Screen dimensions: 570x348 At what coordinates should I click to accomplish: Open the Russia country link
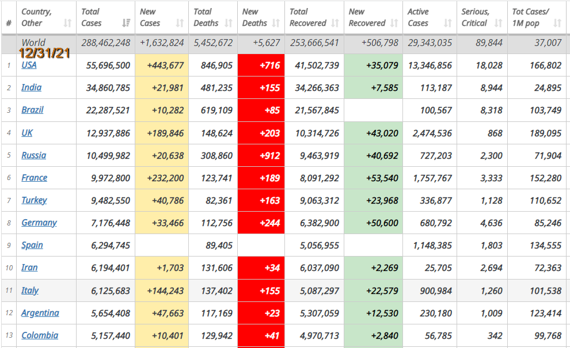34,155
